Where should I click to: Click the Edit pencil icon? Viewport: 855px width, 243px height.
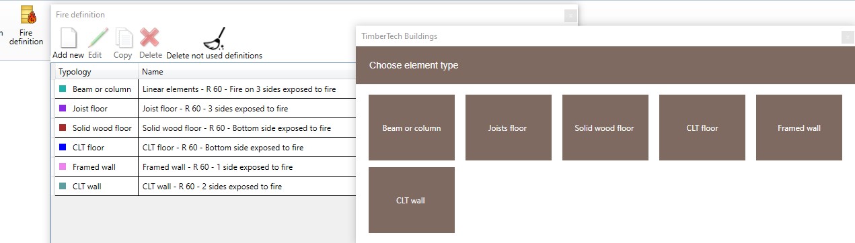pos(97,38)
